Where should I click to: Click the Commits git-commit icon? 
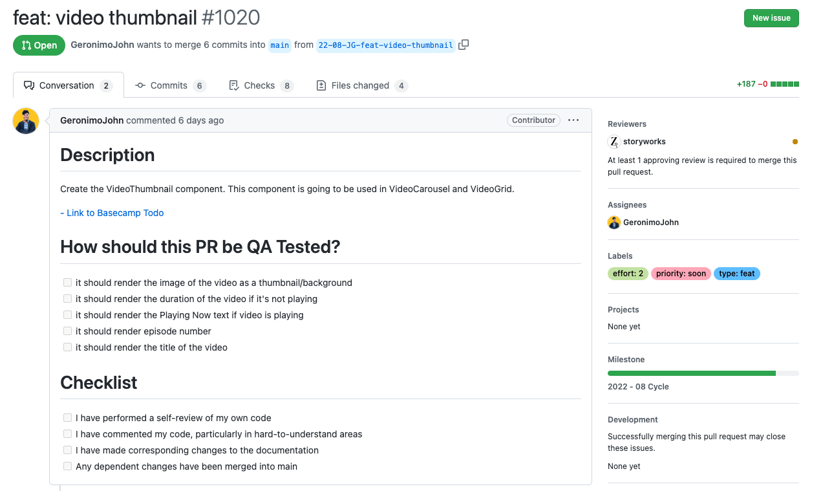(x=140, y=85)
